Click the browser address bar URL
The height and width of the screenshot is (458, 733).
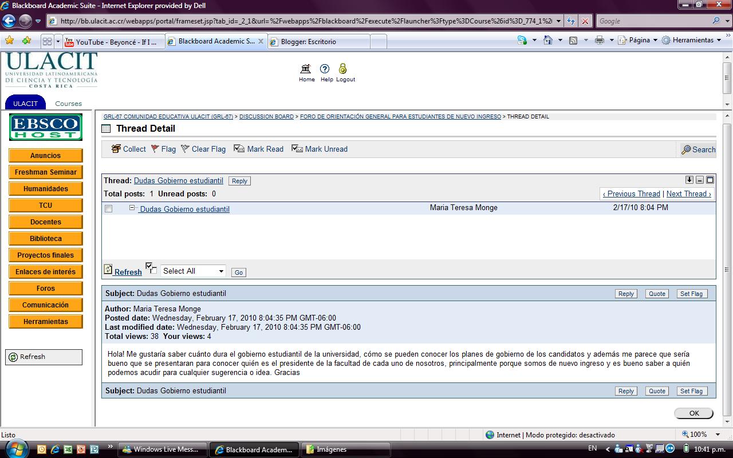pos(306,21)
